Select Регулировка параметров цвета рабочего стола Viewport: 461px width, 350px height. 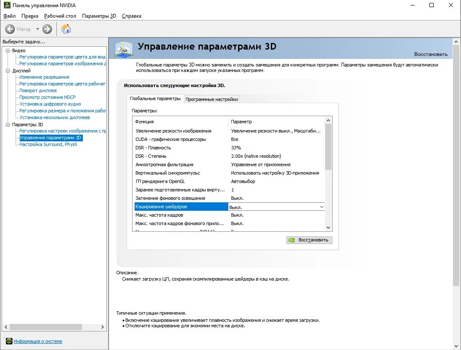(x=62, y=84)
